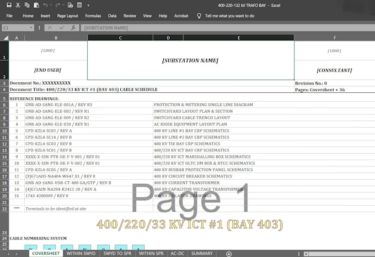The height and width of the screenshot is (257, 375).
Task: Click the Save icon in Quick Access Toolbar
Action: point(9,5)
